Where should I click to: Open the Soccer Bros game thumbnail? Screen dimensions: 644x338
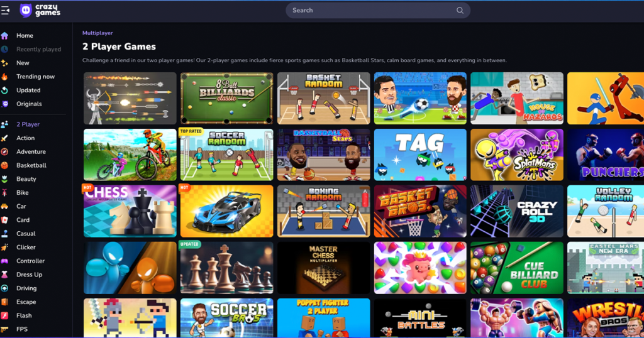[226, 318]
